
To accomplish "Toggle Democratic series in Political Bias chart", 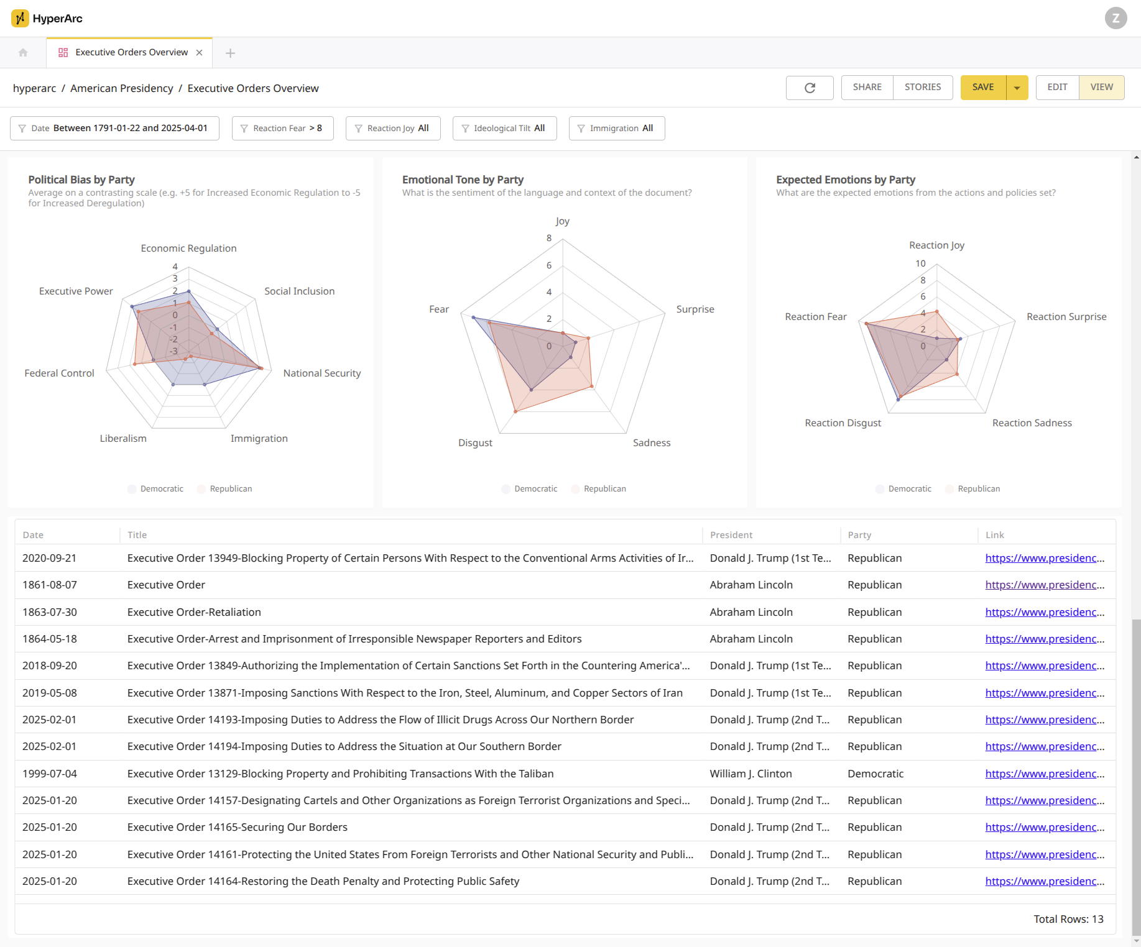I will point(155,489).
